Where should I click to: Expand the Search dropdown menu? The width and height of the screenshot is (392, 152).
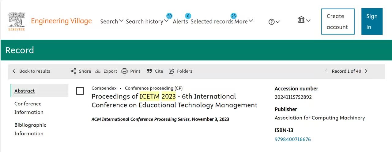pos(112,21)
